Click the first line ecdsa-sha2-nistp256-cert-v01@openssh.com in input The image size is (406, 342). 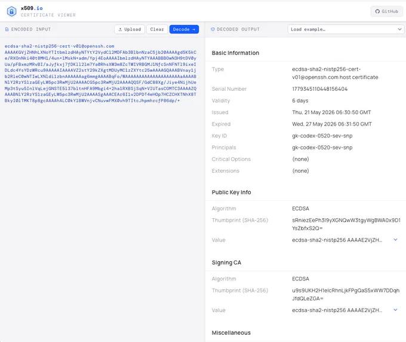(x=59, y=46)
